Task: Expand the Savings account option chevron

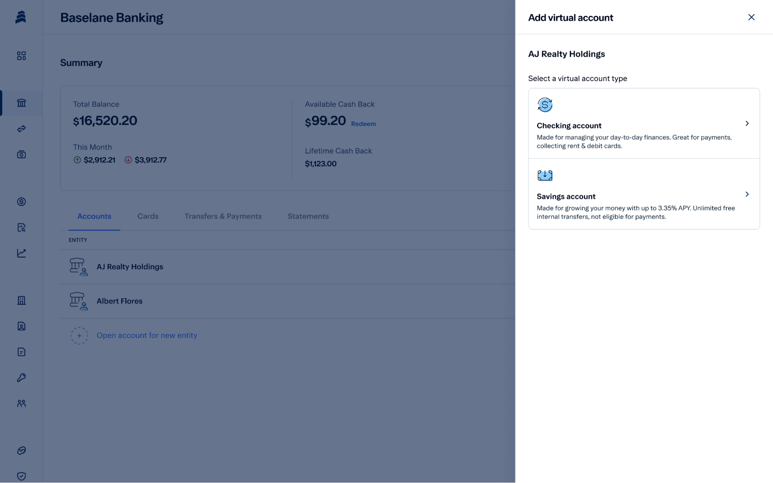Action: point(747,194)
